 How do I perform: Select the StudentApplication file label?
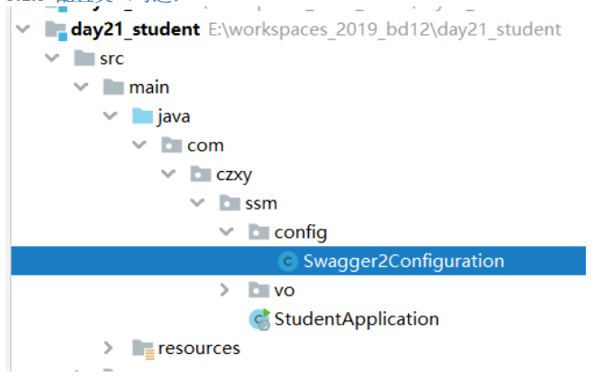[x=357, y=319]
